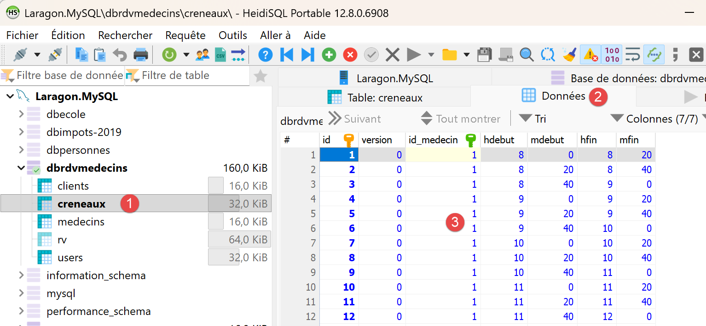The width and height of the screenshot is (706, 326).
Task: Expand the information_schema node
Action: tap(21, 275)
